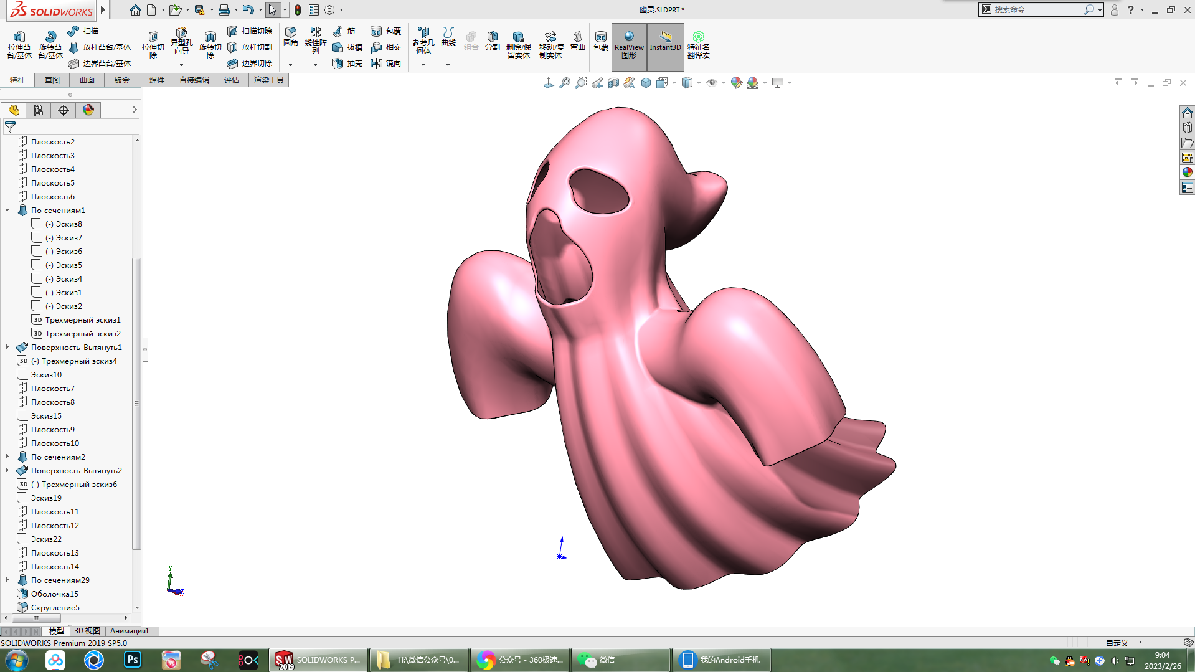Viewport: 1195px width, 672px height.
Task: Select the Linear Pattern 线性阵列 tool
Action: tap(315, 41)
